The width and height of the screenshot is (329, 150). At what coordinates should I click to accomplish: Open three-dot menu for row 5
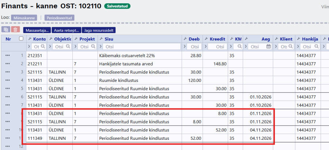point(8,88)
